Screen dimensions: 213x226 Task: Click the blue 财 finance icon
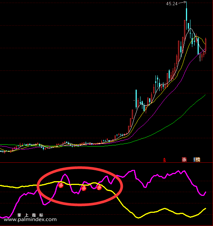click(x=195, y=160)
